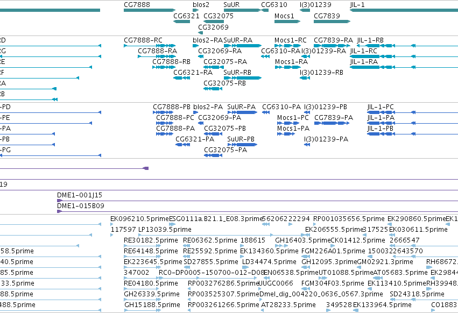
Task: Select EST GH15188.5prime label
Action: click(x=152, y=305)
